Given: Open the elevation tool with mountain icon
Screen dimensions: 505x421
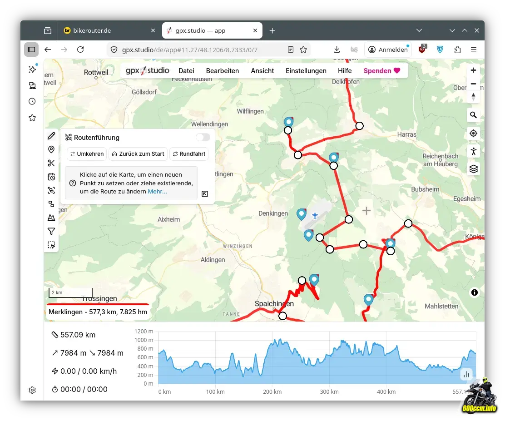Looking at the screenshot, I should (51, 218).
